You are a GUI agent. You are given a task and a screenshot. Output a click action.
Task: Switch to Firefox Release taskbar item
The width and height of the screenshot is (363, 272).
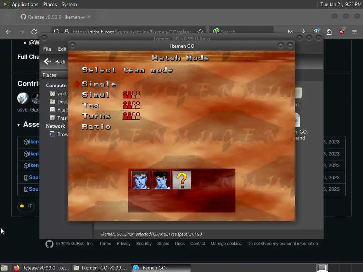pos(41,268)
